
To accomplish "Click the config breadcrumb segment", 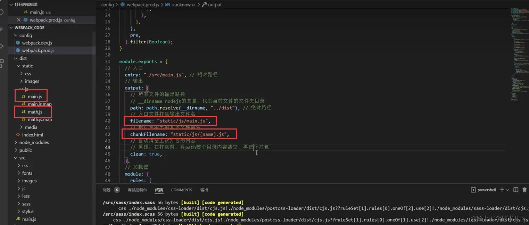I will [108, 5].
